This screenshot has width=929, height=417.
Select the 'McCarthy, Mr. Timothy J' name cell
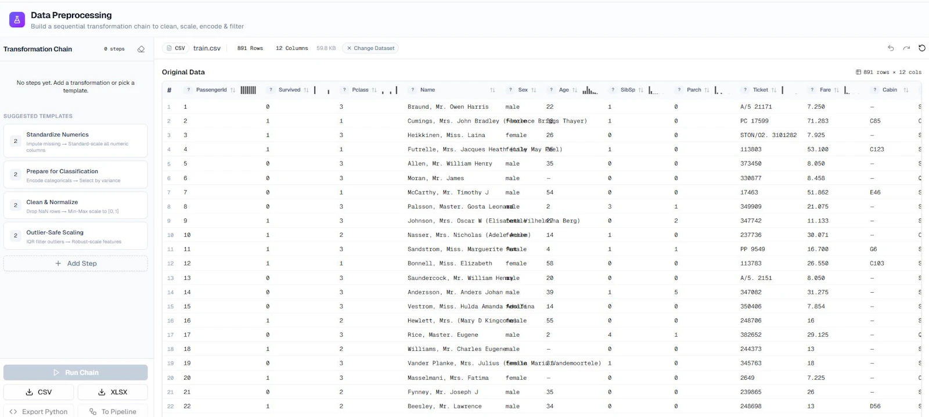click(x=448, y=192)
